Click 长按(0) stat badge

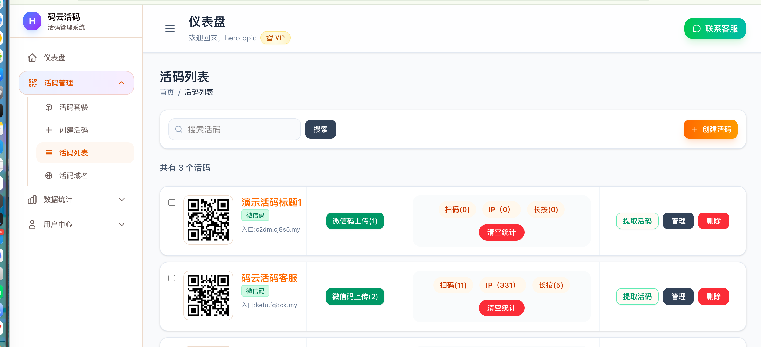pos(545,210)
